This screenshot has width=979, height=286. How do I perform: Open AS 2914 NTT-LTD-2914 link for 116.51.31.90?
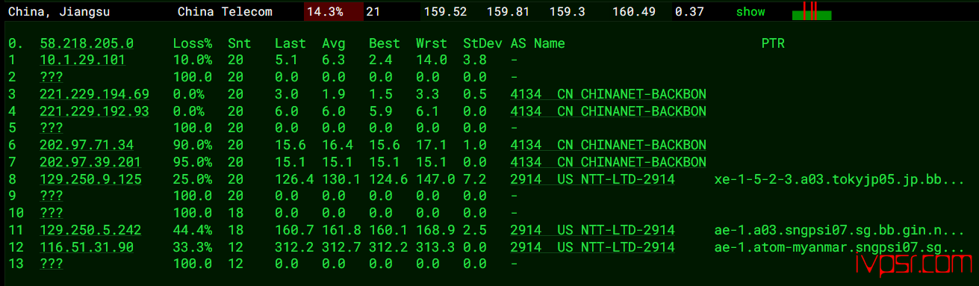pos(593,246)
